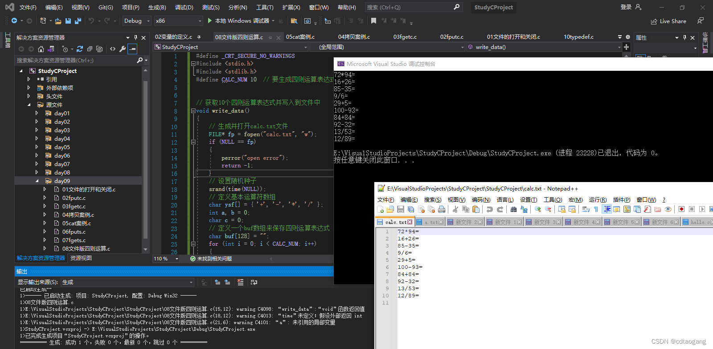The height and width of the screenshot is (349, 713).
Task: Open 编码(N) menu in Notepad++
Action: tap(481, 200)
